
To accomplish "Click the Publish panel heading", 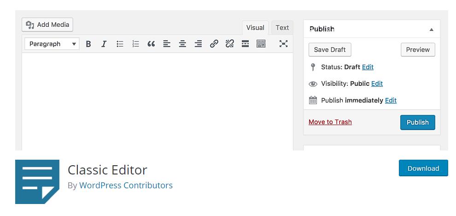I will click(x=322, y=29).
